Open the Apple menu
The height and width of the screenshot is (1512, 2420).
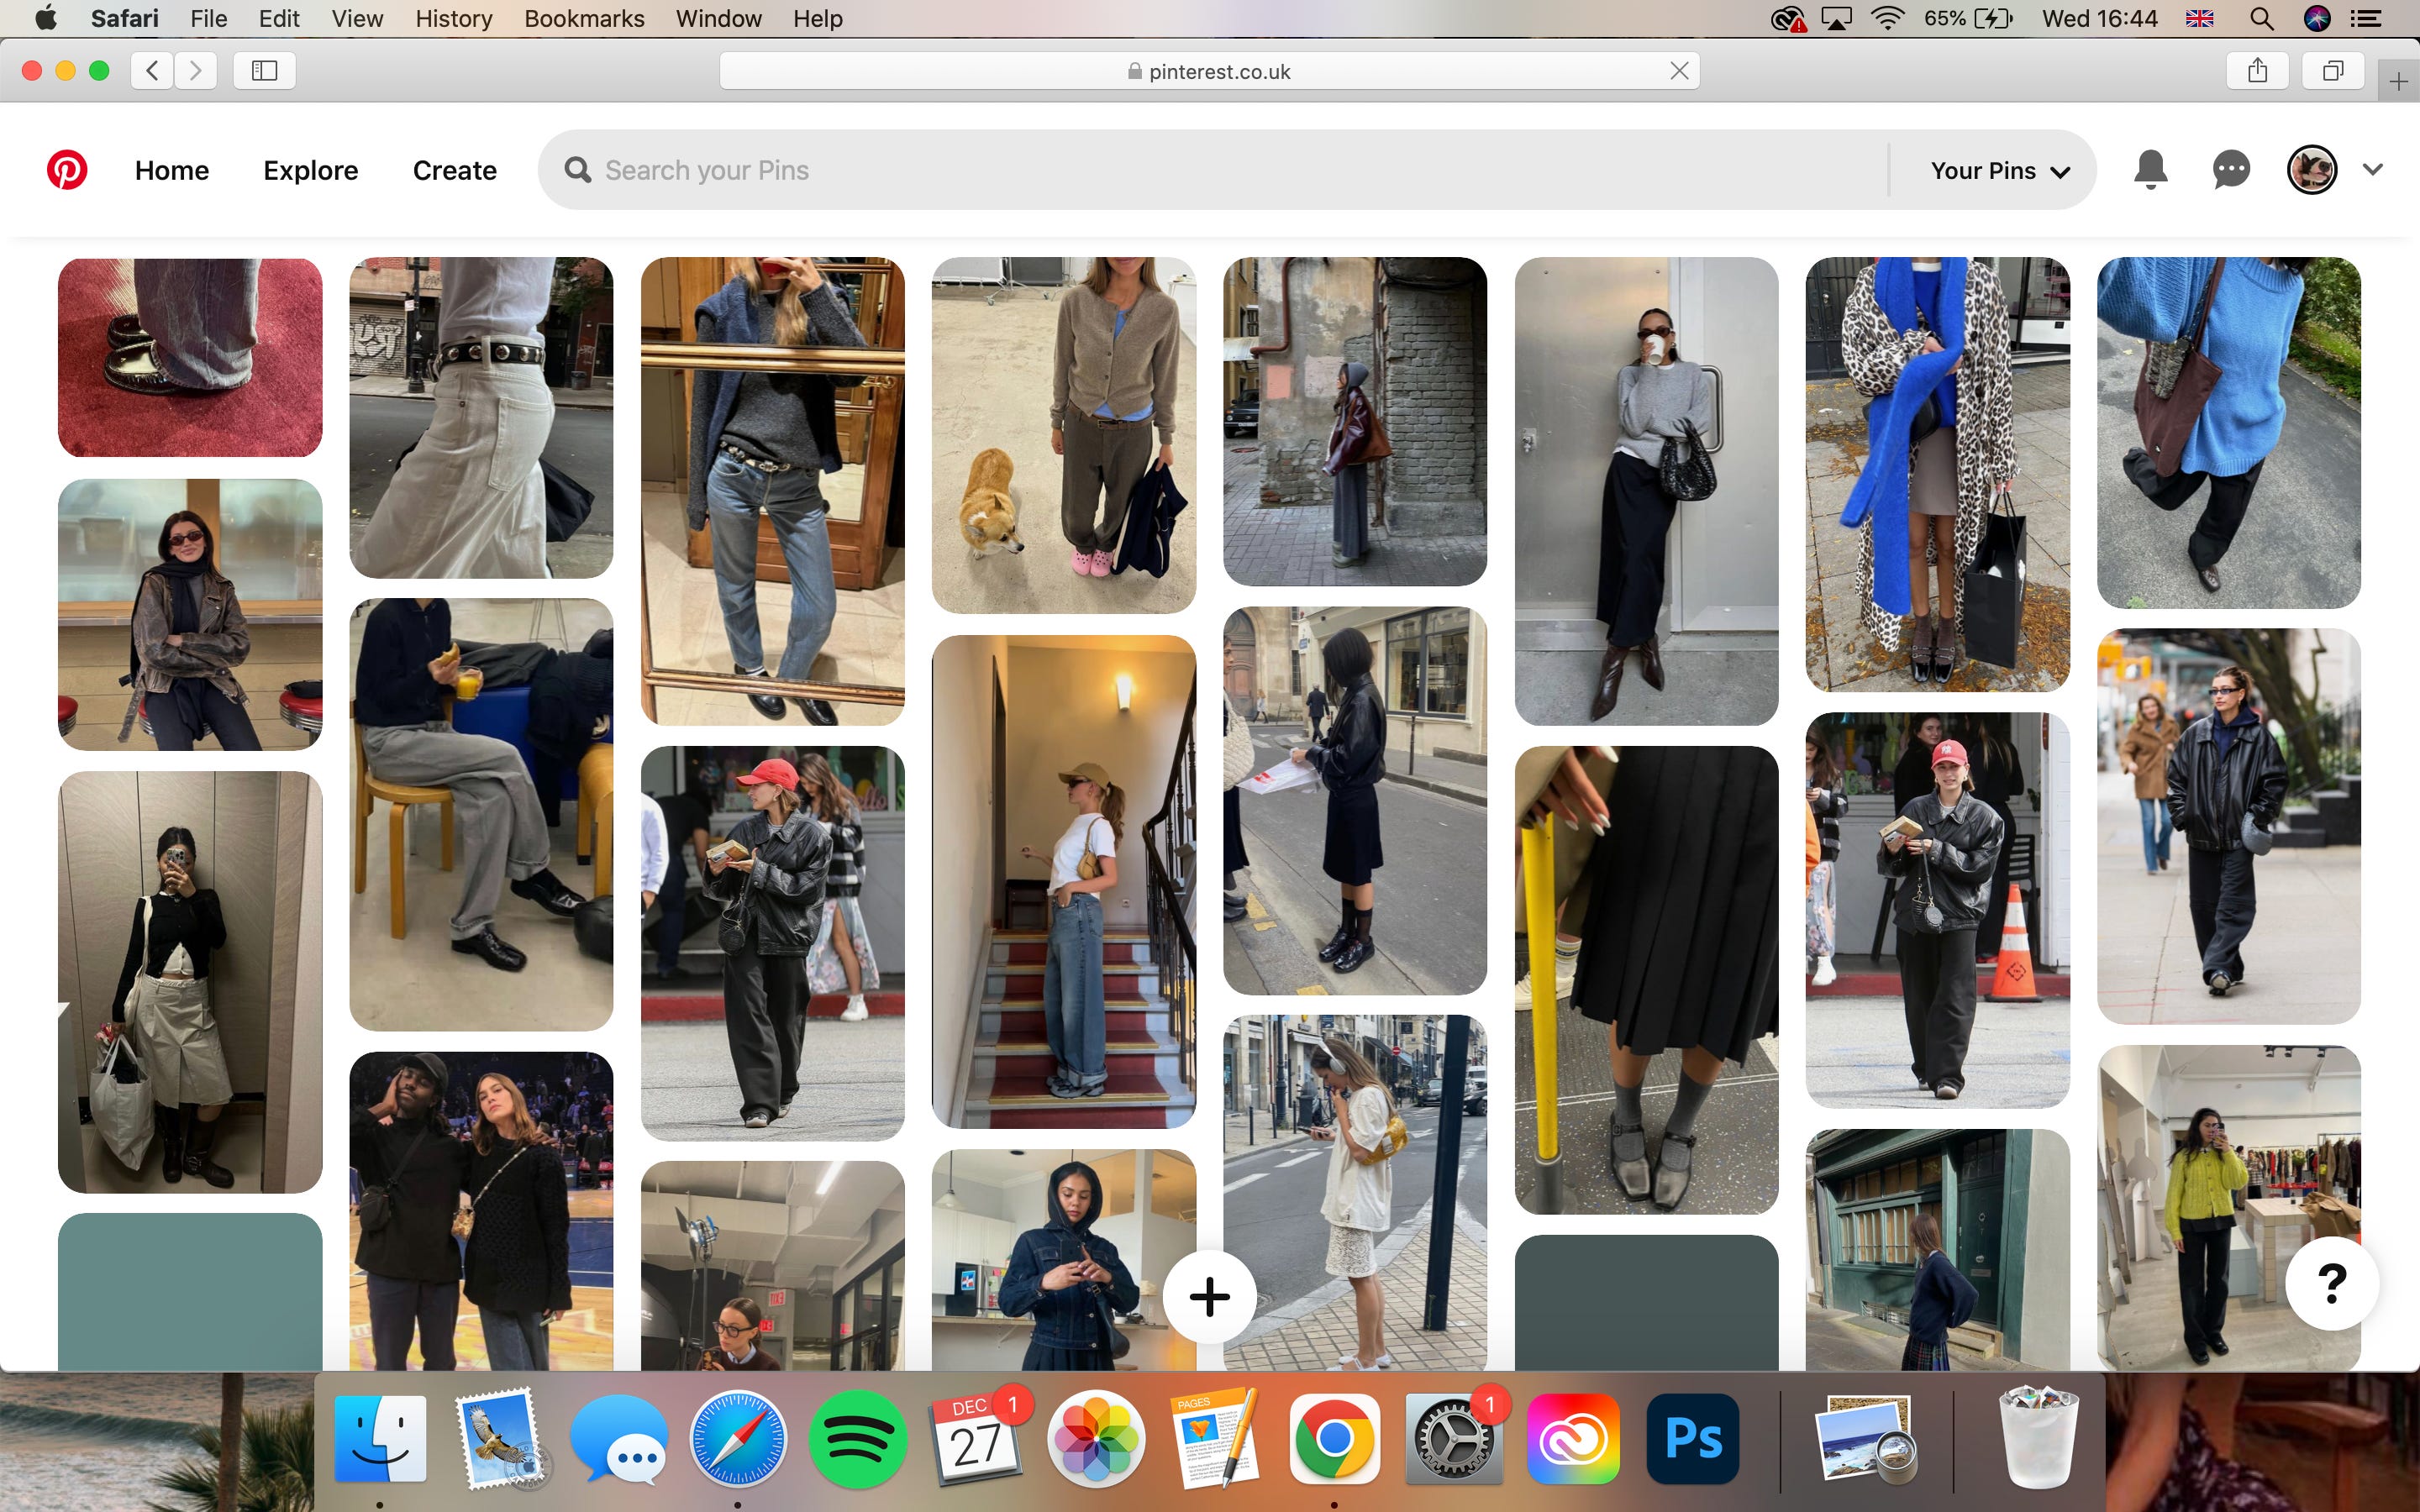tap(46, 18)
